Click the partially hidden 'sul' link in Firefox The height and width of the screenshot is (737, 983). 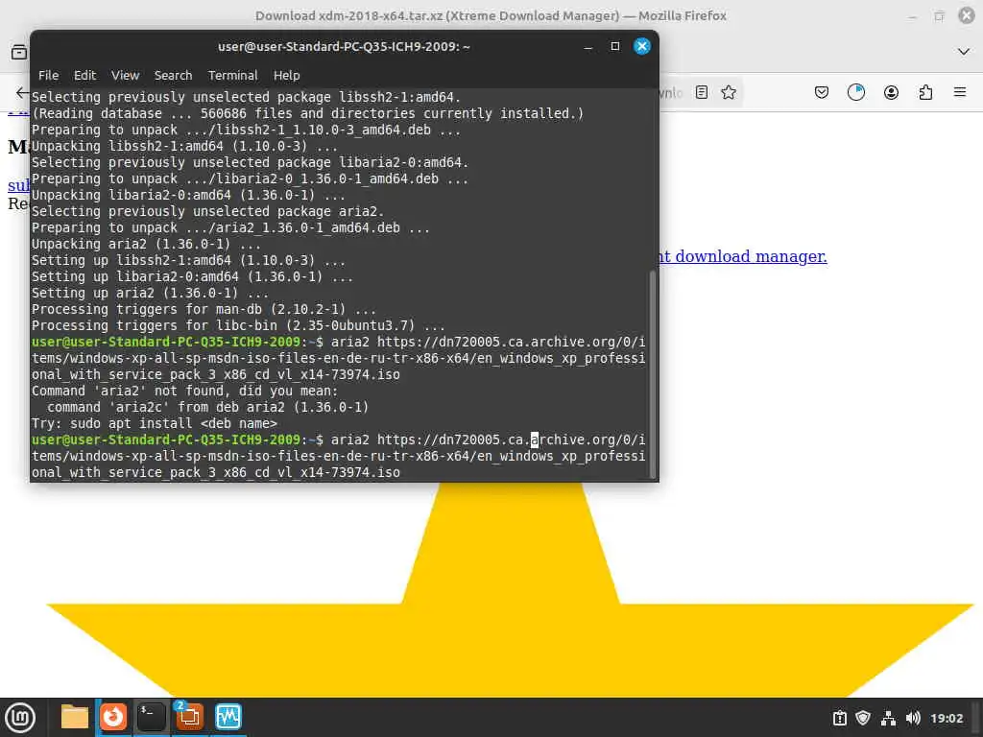[x=19, y=185]
